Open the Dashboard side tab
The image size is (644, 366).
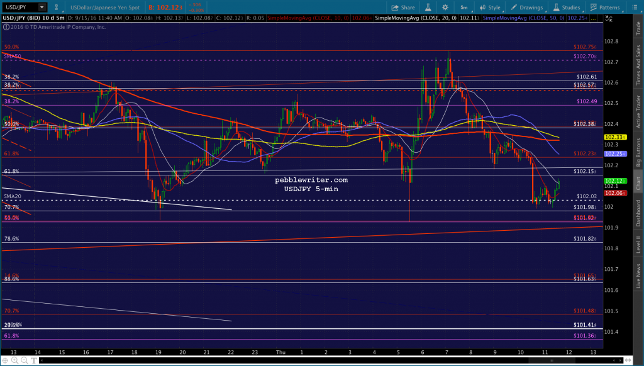(638, 213)
